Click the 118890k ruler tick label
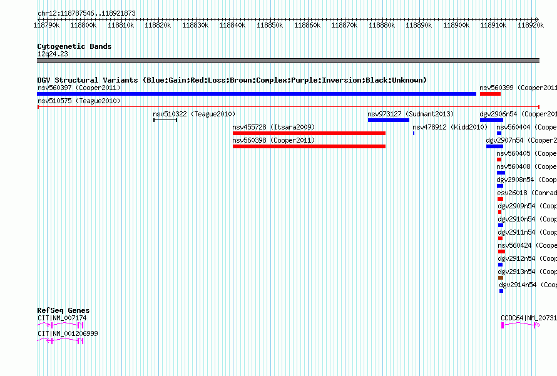The height and width of the screenshot is (376, 557). tap(419, 25)
